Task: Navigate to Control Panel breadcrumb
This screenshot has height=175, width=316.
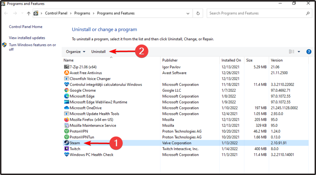Action: [56, 13]
